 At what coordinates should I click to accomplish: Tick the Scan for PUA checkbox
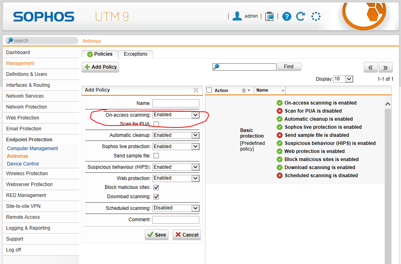[x=156, y=124]
